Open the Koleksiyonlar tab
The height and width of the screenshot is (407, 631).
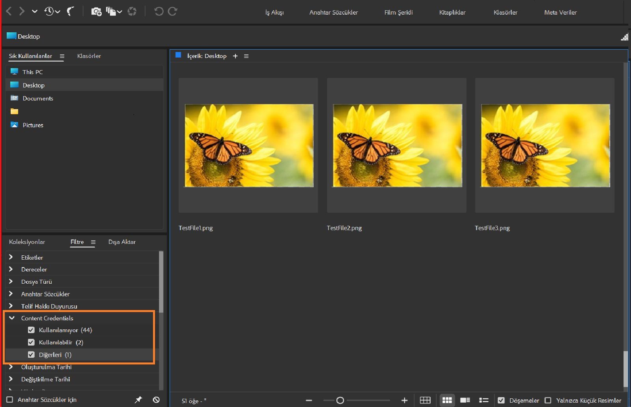pyautogui.click(x=27, y=242)
